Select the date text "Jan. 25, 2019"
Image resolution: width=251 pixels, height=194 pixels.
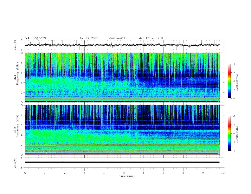[x=88, y=38]
